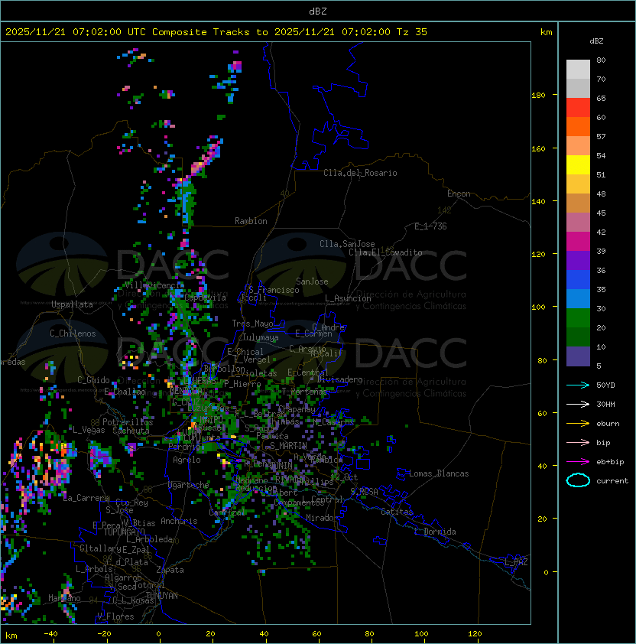The width and height of the screenshot is (636, 644).
Task: Pick the slate swatch between 10 and 5
Action: click(x=578, y=356)
